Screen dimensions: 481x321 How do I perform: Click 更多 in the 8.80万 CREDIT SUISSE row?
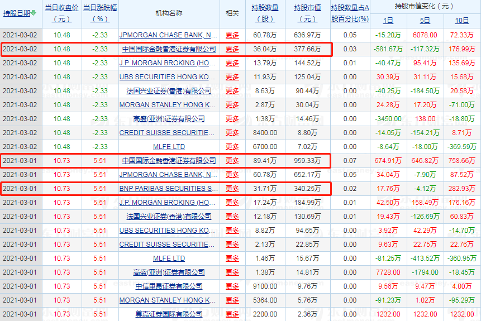tap(232, 133)
